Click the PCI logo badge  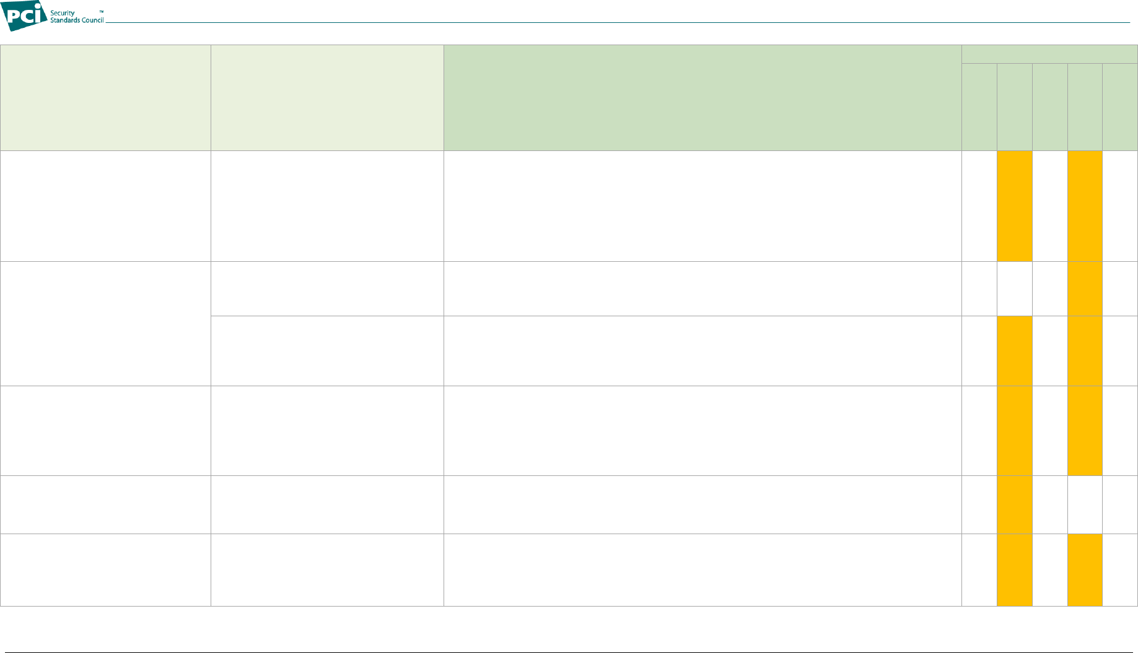[x=25, y=15]
